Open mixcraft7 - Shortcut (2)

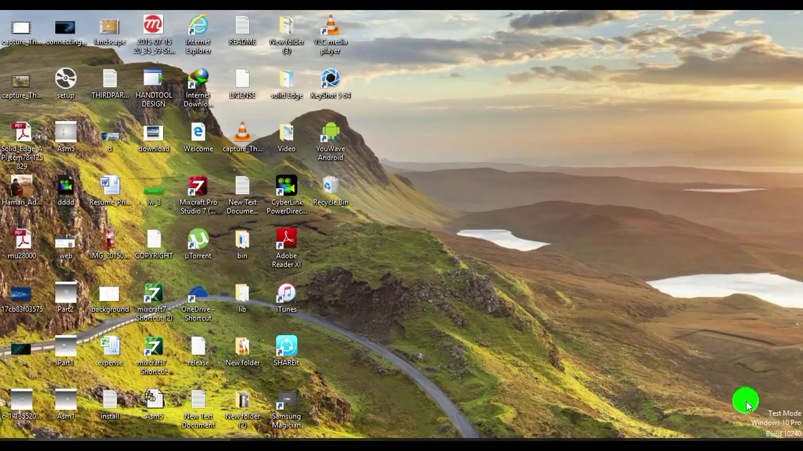[x=154, y=303]
